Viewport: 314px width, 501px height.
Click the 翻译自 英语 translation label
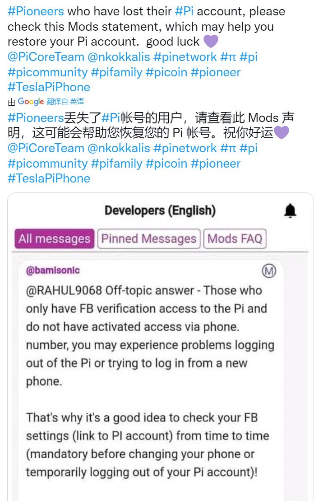pos(65,102)
